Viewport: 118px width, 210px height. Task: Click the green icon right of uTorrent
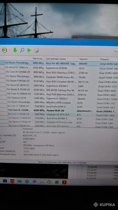coord(57,182)
